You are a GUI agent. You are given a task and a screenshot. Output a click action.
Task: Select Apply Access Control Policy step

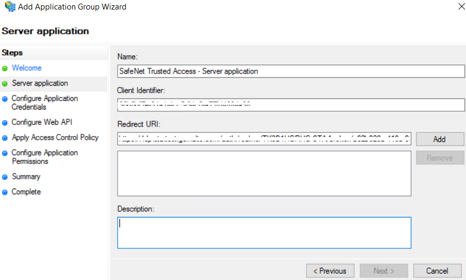tap(55, 138)
